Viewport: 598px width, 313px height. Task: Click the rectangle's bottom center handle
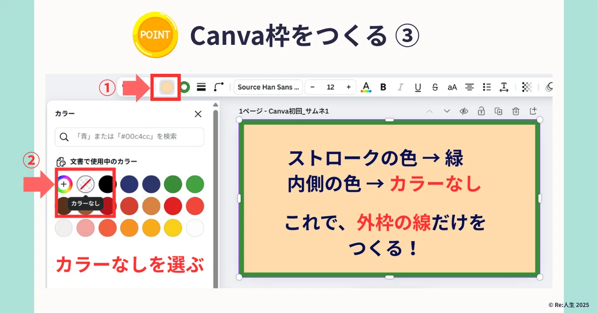[390, 277]
